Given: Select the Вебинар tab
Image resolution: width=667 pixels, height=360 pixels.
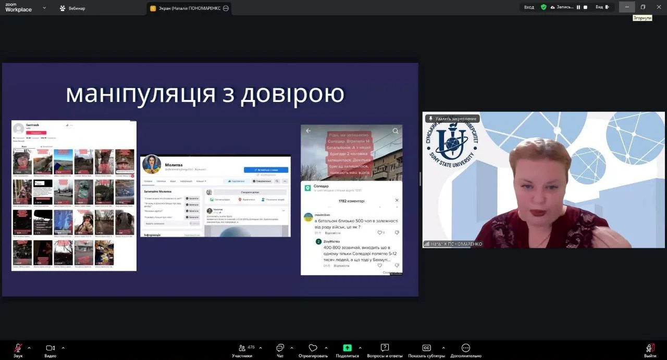Looking at the screenshot, I should (x=72, y=8).
